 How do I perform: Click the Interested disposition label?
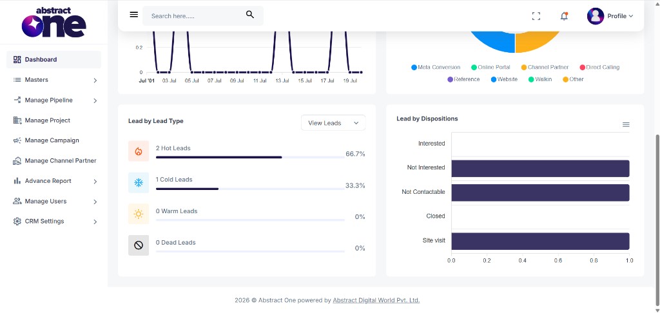click(x=431, y=144)
